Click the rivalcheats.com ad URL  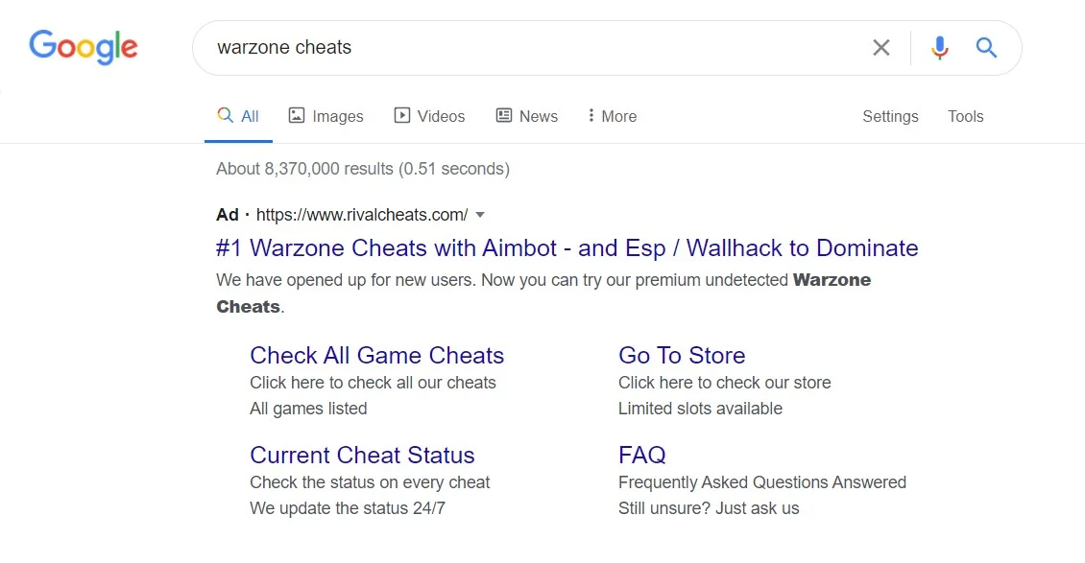click(x=362, y=215)
